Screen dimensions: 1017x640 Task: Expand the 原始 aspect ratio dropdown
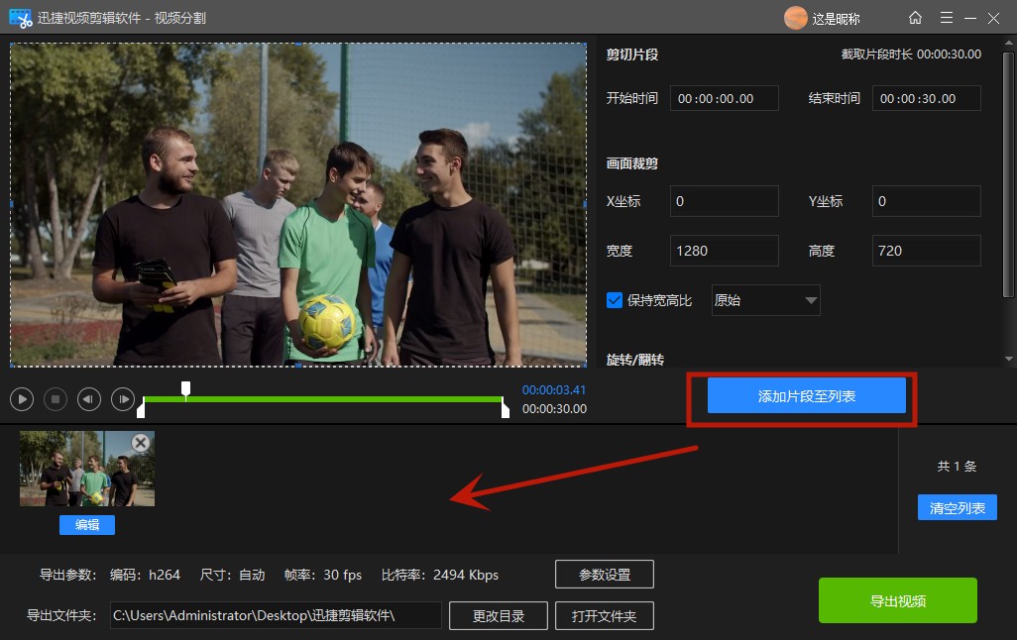click(x=811, y=300)
